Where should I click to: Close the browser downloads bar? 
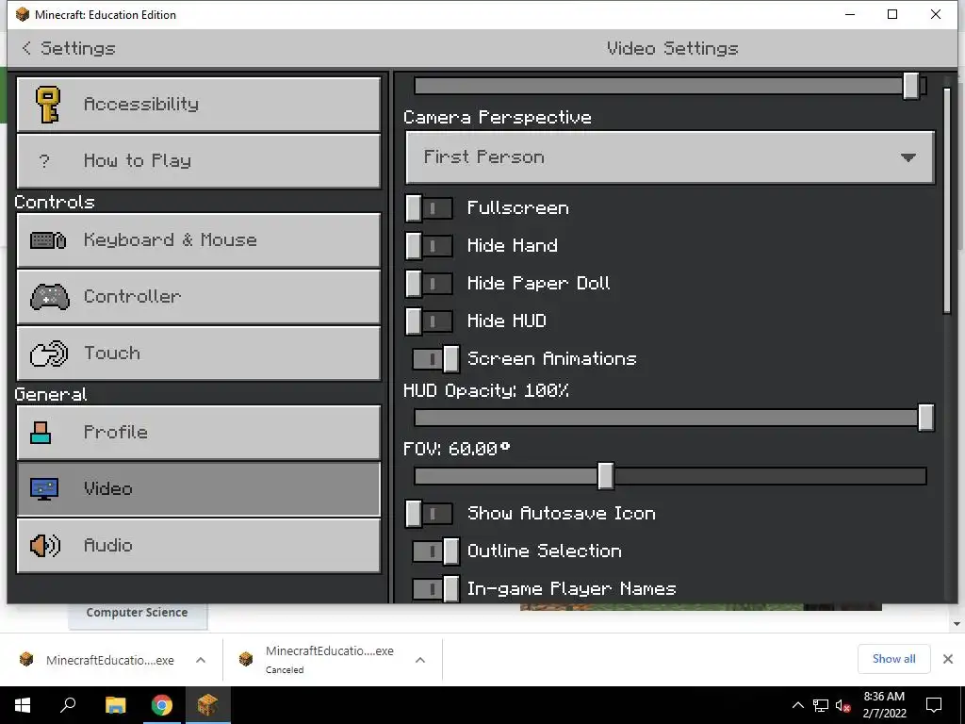click(948, 659)
